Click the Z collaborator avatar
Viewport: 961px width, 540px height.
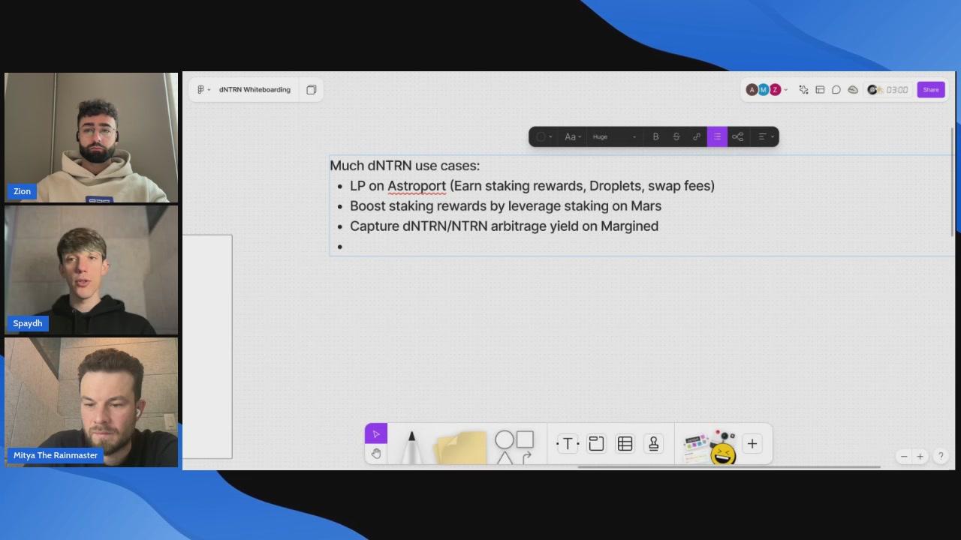pos(775,89)
